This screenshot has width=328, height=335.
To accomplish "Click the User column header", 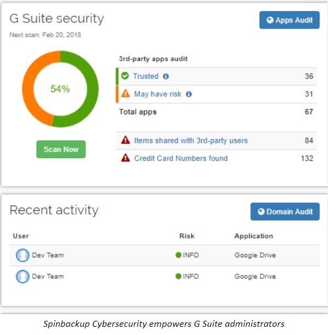I will pyautogui.click(x=21, y=236).
